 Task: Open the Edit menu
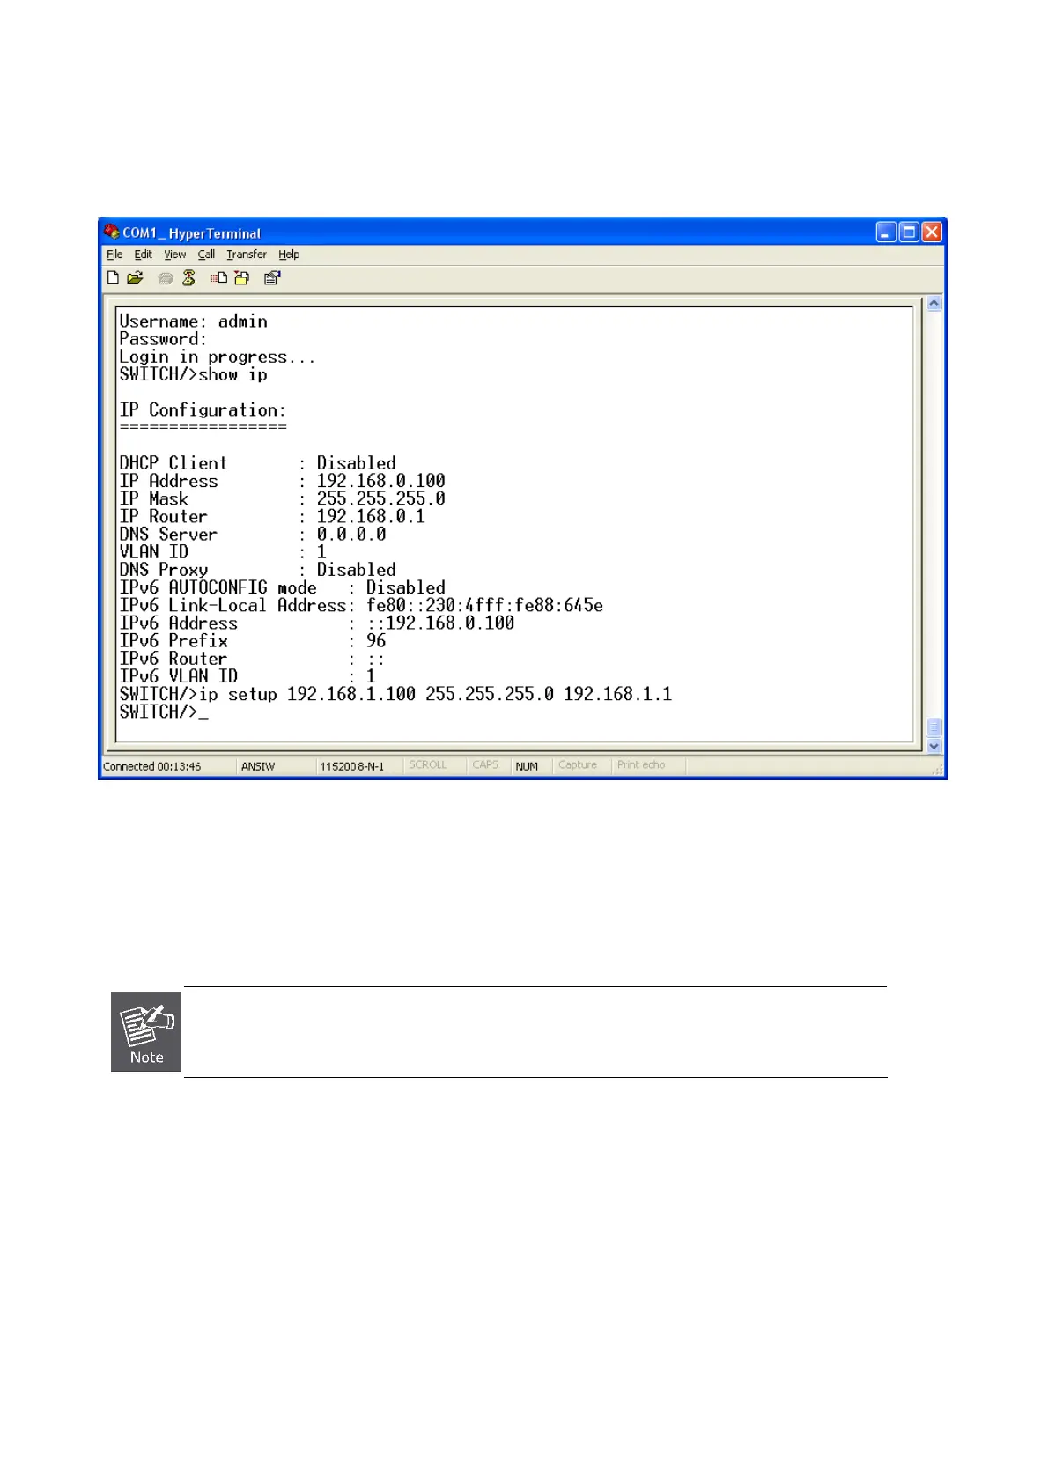coord(143,255)
